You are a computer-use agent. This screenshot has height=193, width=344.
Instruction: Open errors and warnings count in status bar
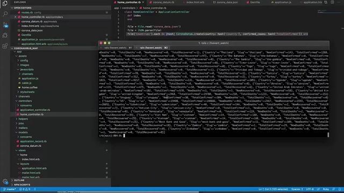point(25,189)
